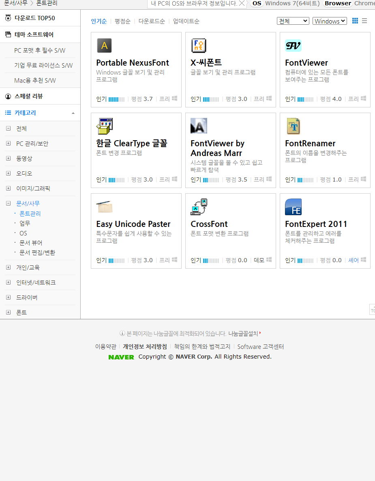Open the CrossFont app icon
375x481 pixels.
[199, 207]
